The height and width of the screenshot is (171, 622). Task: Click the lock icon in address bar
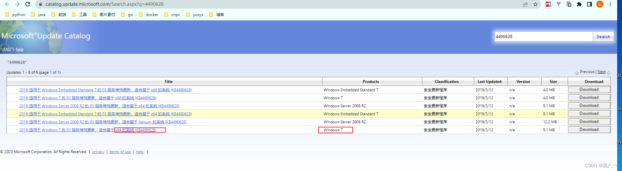(x=40, y=4)
